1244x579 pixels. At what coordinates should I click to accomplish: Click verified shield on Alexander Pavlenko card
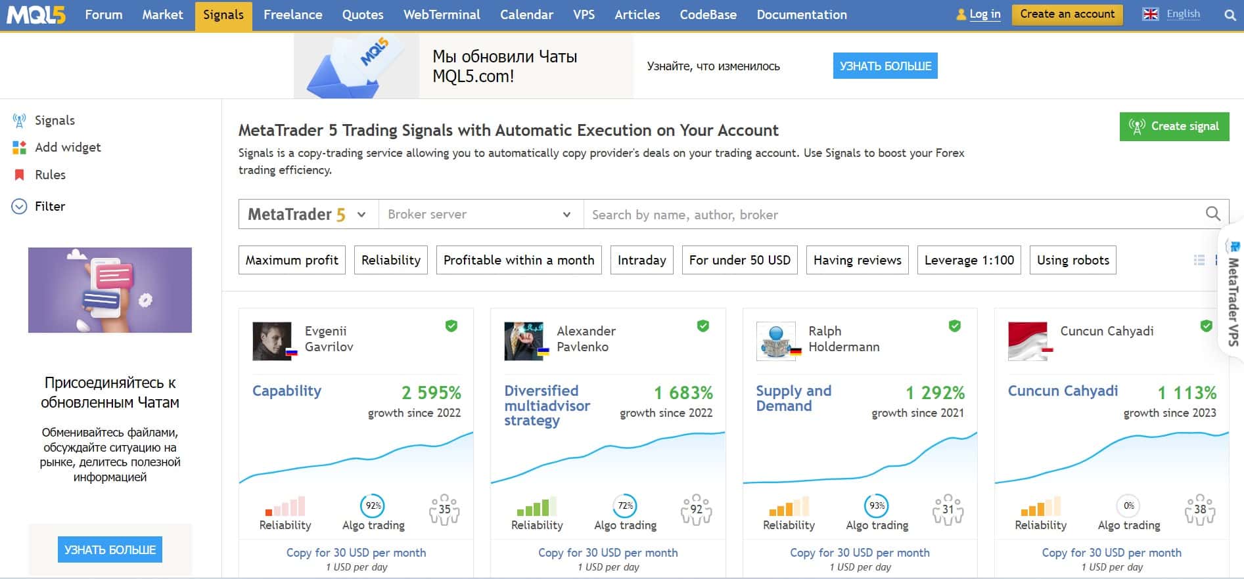(x=703, y=326)
